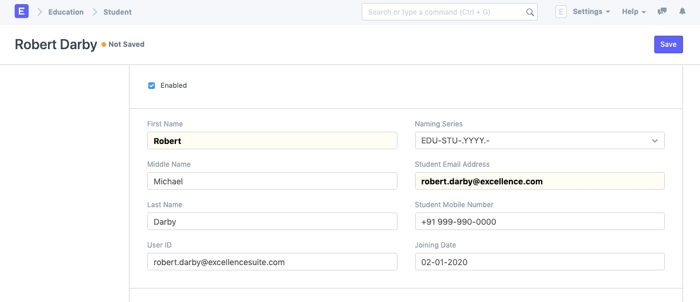Click the User ID field

click(272, 262)
